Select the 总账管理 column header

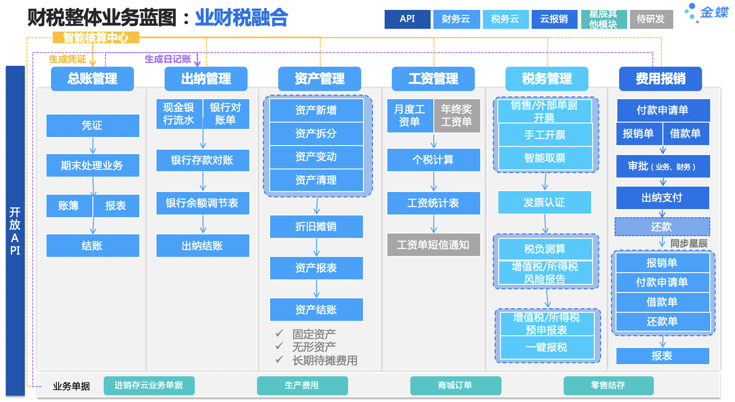[92, 79]
